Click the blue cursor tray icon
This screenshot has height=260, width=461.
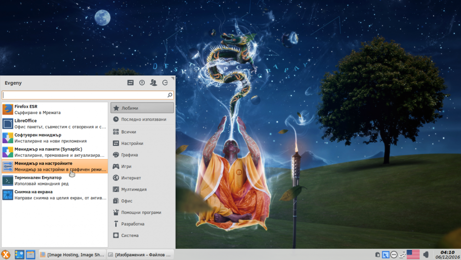[x=385, y=255]
